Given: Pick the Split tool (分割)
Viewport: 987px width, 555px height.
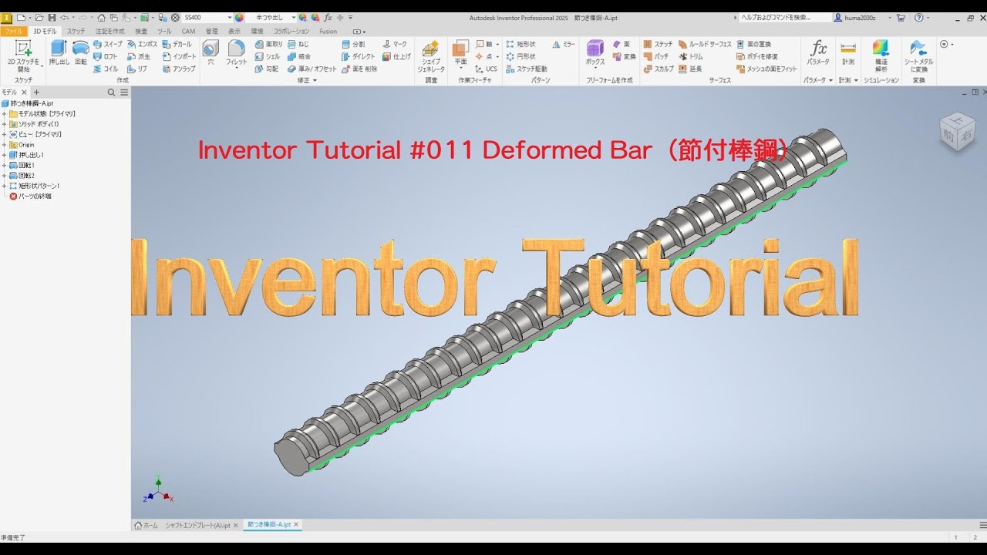Looking at the screenshot, I should pyautogui.click(x=353, y=45).
